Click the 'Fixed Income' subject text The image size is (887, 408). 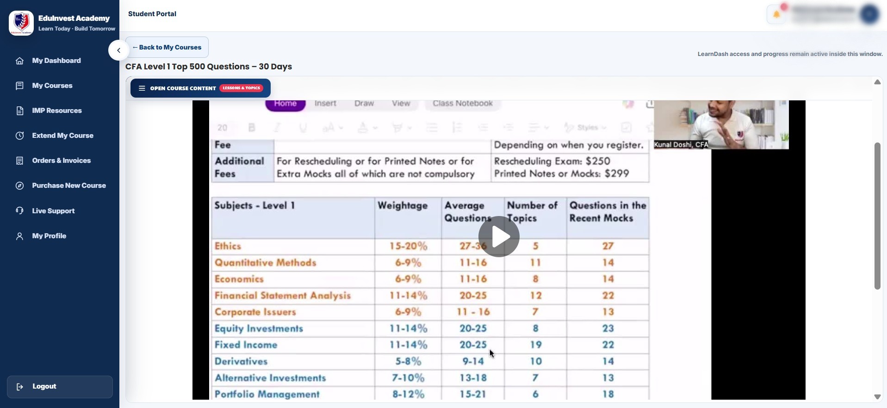[246, 345]
